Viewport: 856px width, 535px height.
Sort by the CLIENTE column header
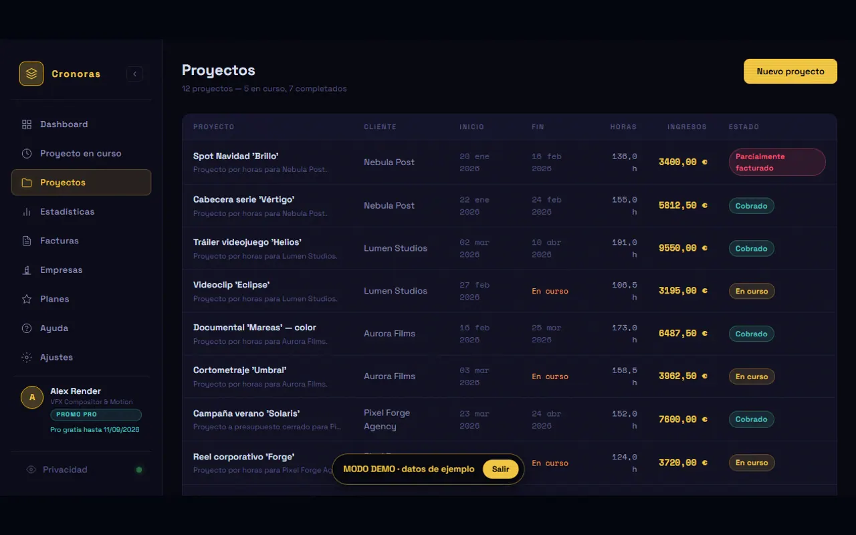click(x=380, y=127)
